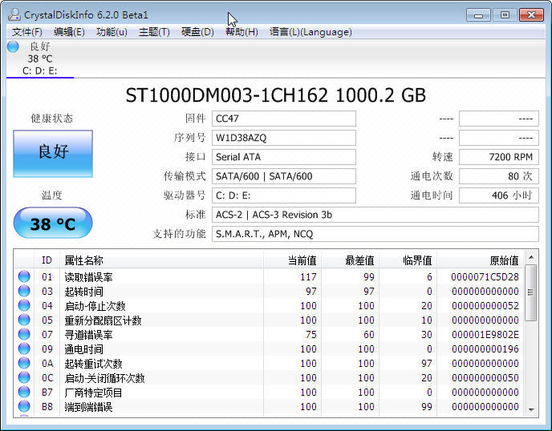552x431 pixels.
Task: Click status orb for 03 起转时间 row
Action: (x=24, y=291)
